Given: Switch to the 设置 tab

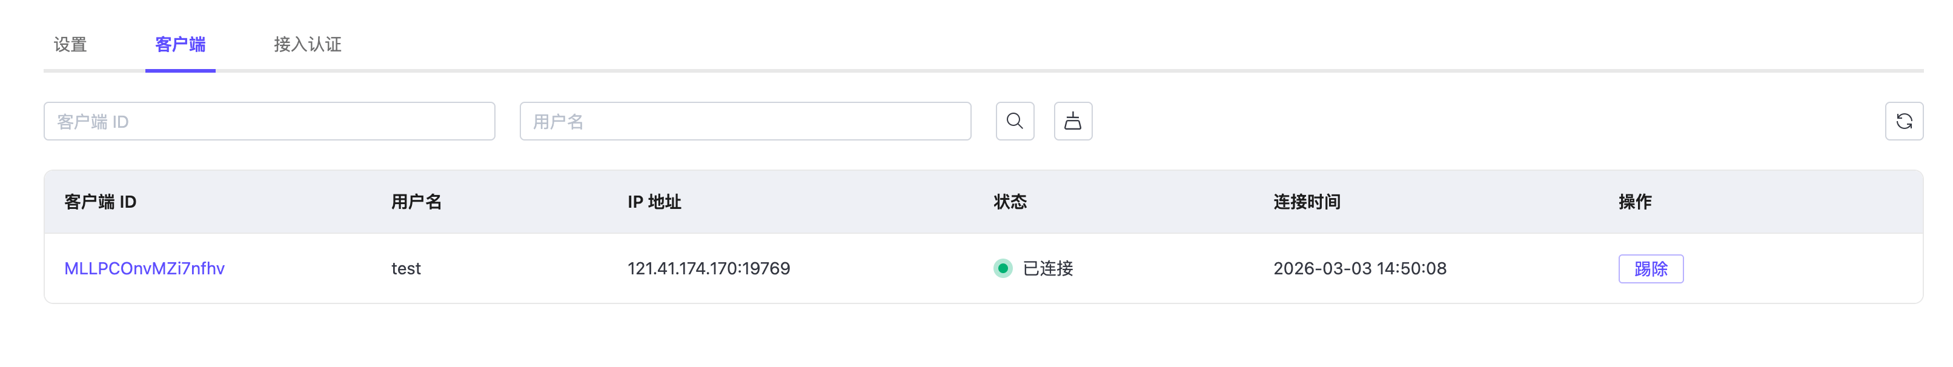Looking at the screenshot, I should pyautogui.click(x=70, y=45).
